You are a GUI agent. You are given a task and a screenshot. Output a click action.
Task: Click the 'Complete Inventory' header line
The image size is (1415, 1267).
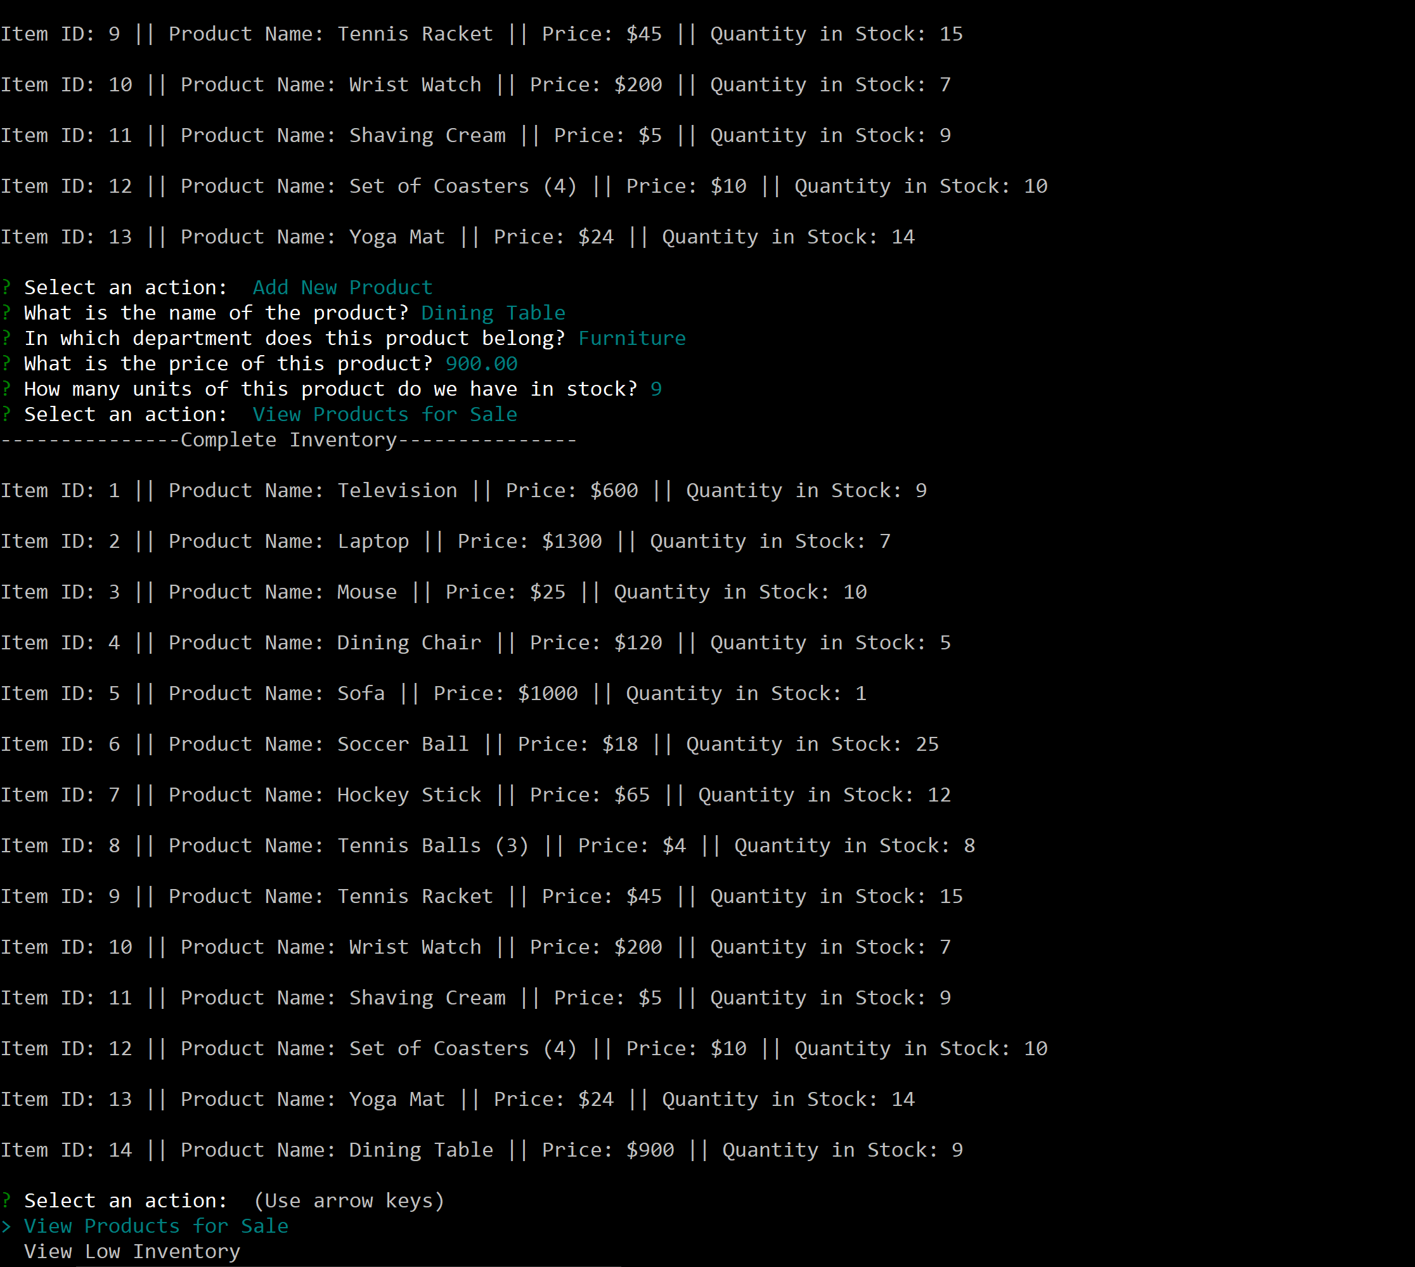coord(289,440)
